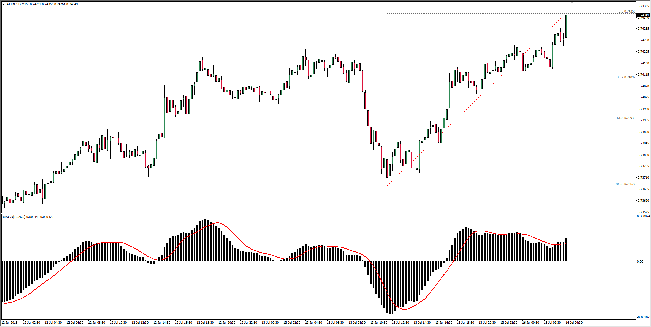651x327 pixels.
Task: Select the 38.2 Fibonacci level label
Action: (x=626, y=77)
